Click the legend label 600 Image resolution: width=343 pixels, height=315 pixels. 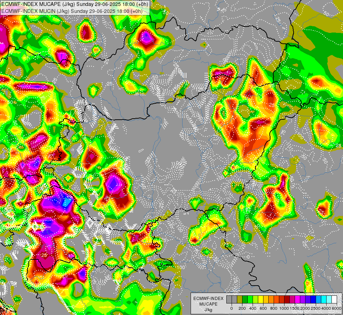[263, 308]
